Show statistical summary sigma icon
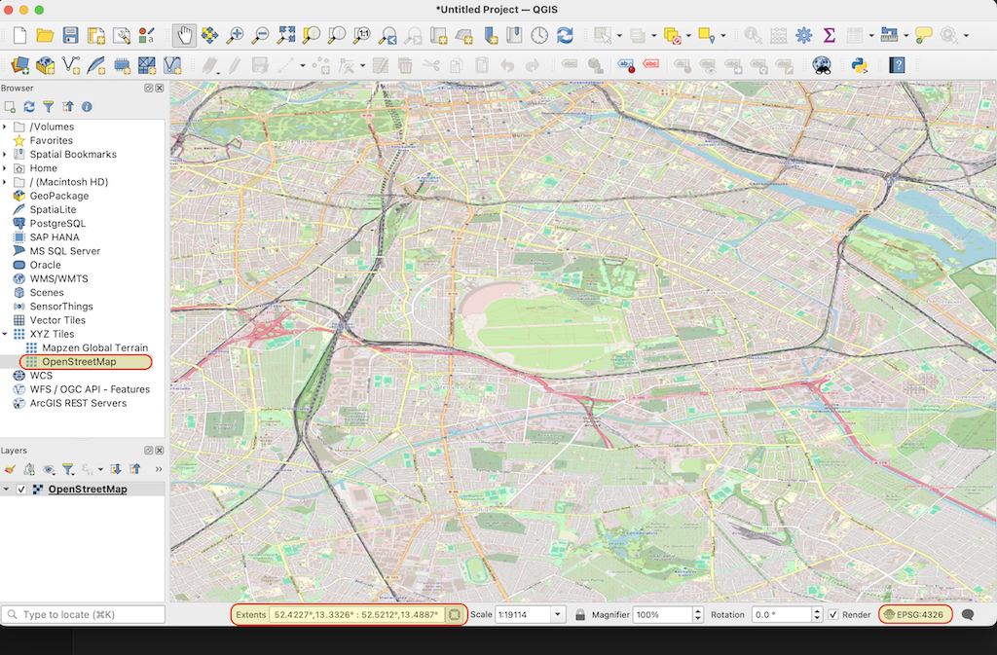This screenshot has height=655, width=997. coord(830,35)
